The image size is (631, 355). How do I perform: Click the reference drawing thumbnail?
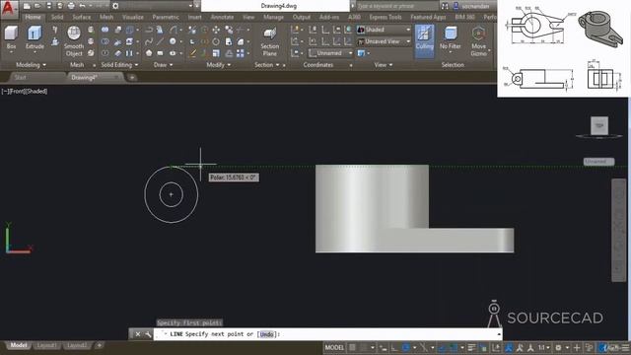563,48
